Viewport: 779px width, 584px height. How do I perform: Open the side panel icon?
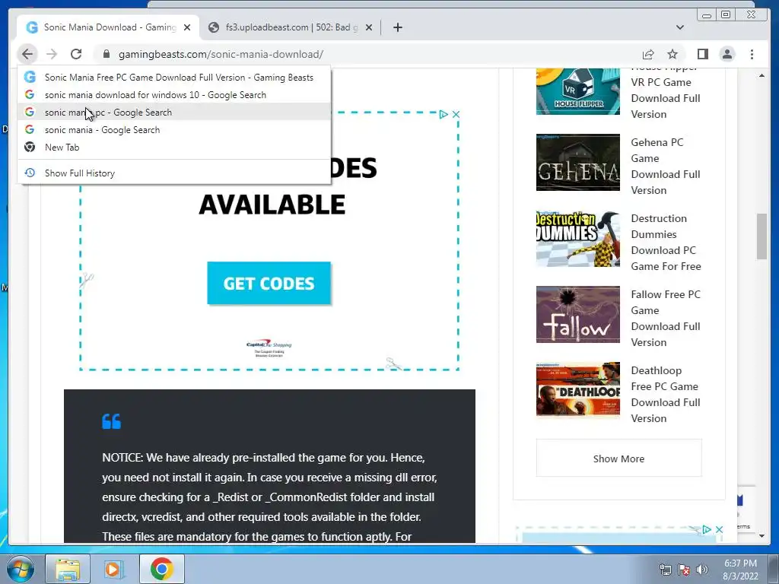(x=702, y=54)
